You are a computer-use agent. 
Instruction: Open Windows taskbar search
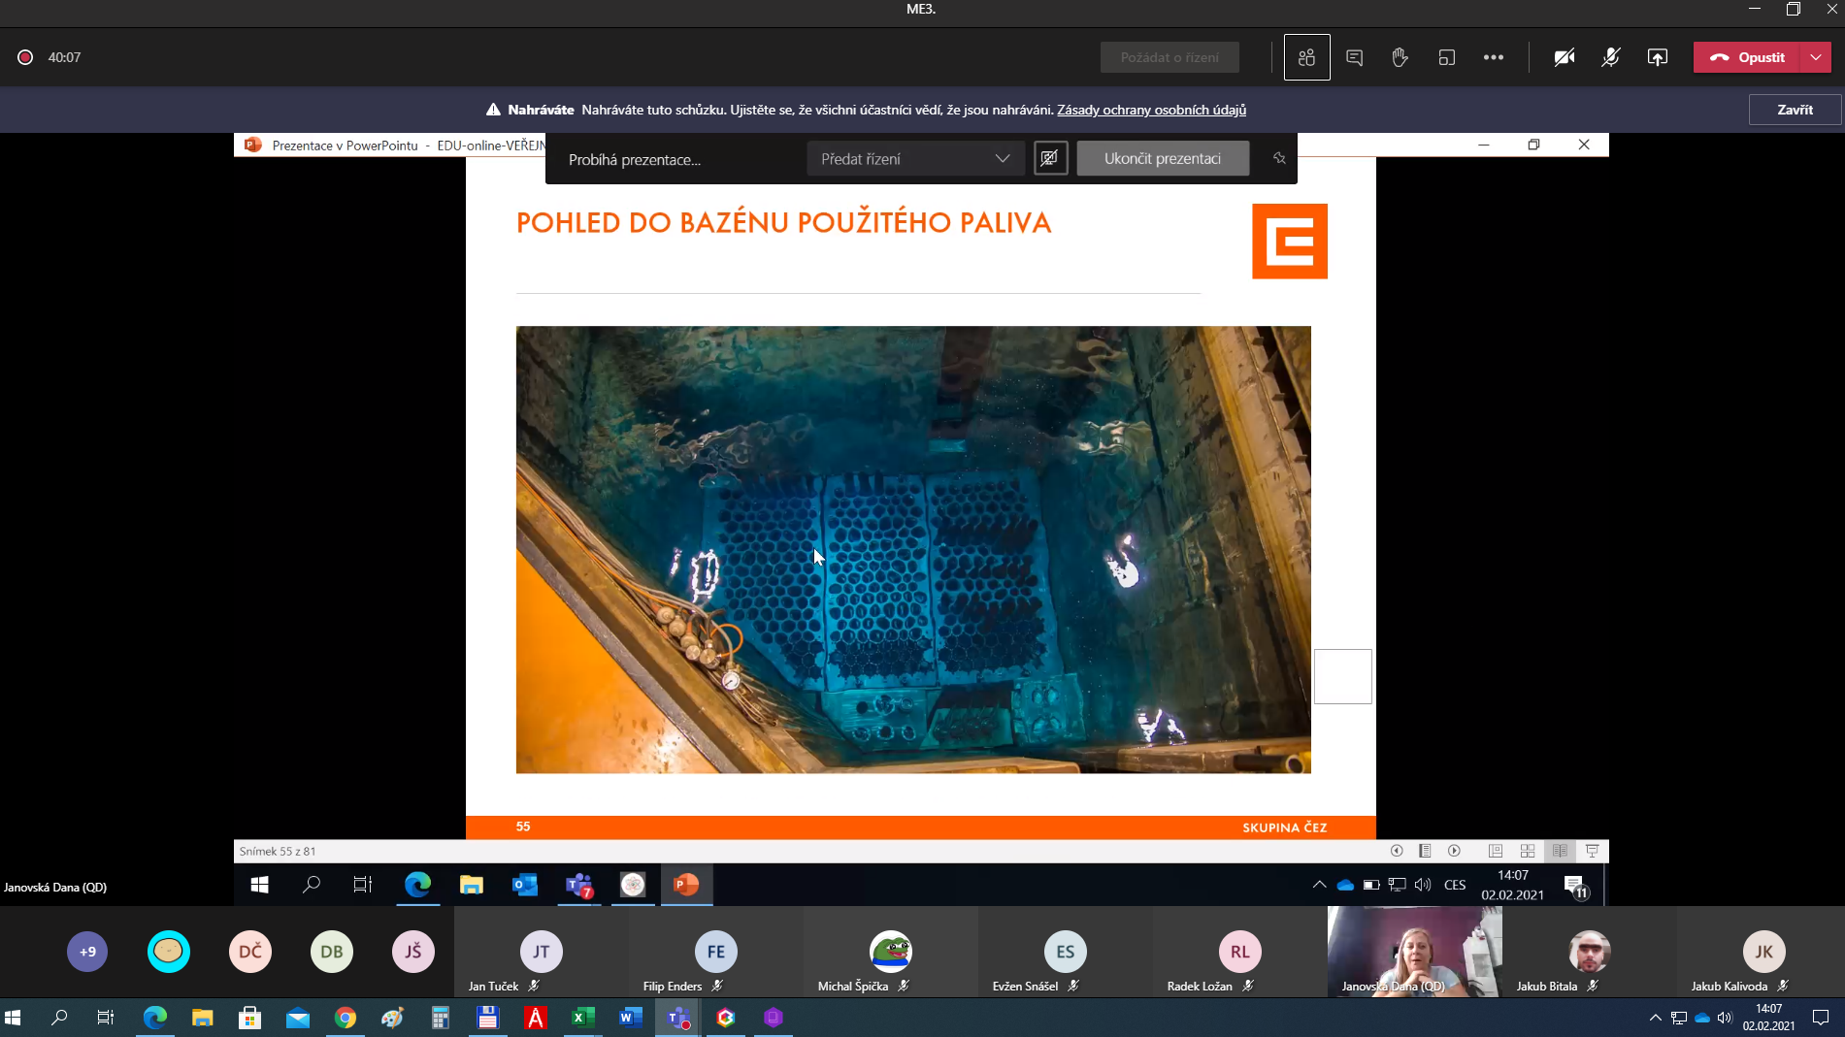[59, 1018]
